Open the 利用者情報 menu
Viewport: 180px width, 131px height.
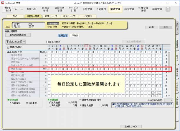[x=45, y=9]
